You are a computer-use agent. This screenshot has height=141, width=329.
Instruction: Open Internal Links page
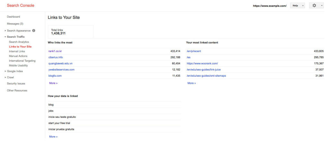point(17,51)
